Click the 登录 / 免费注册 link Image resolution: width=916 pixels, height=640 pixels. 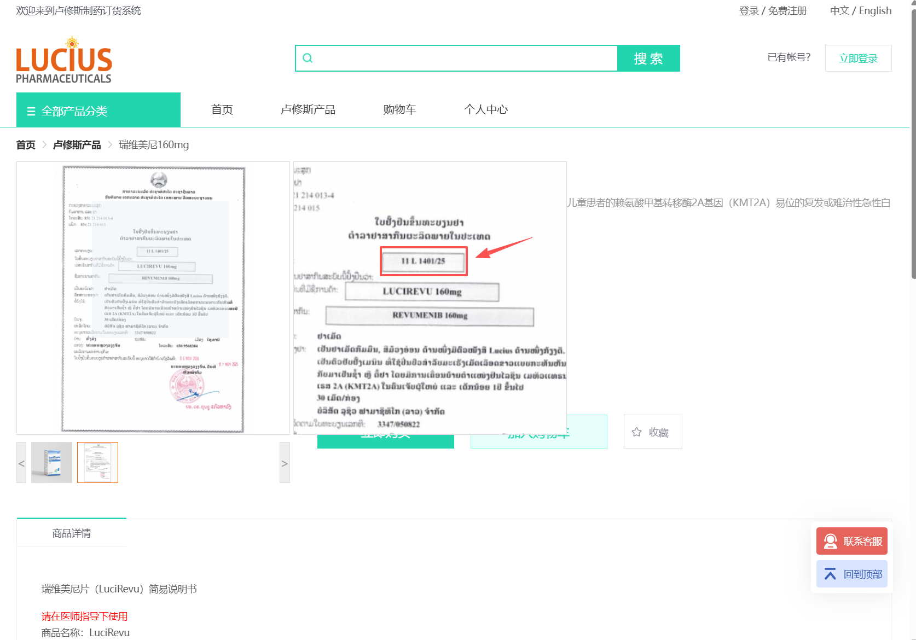pos(773,11)
